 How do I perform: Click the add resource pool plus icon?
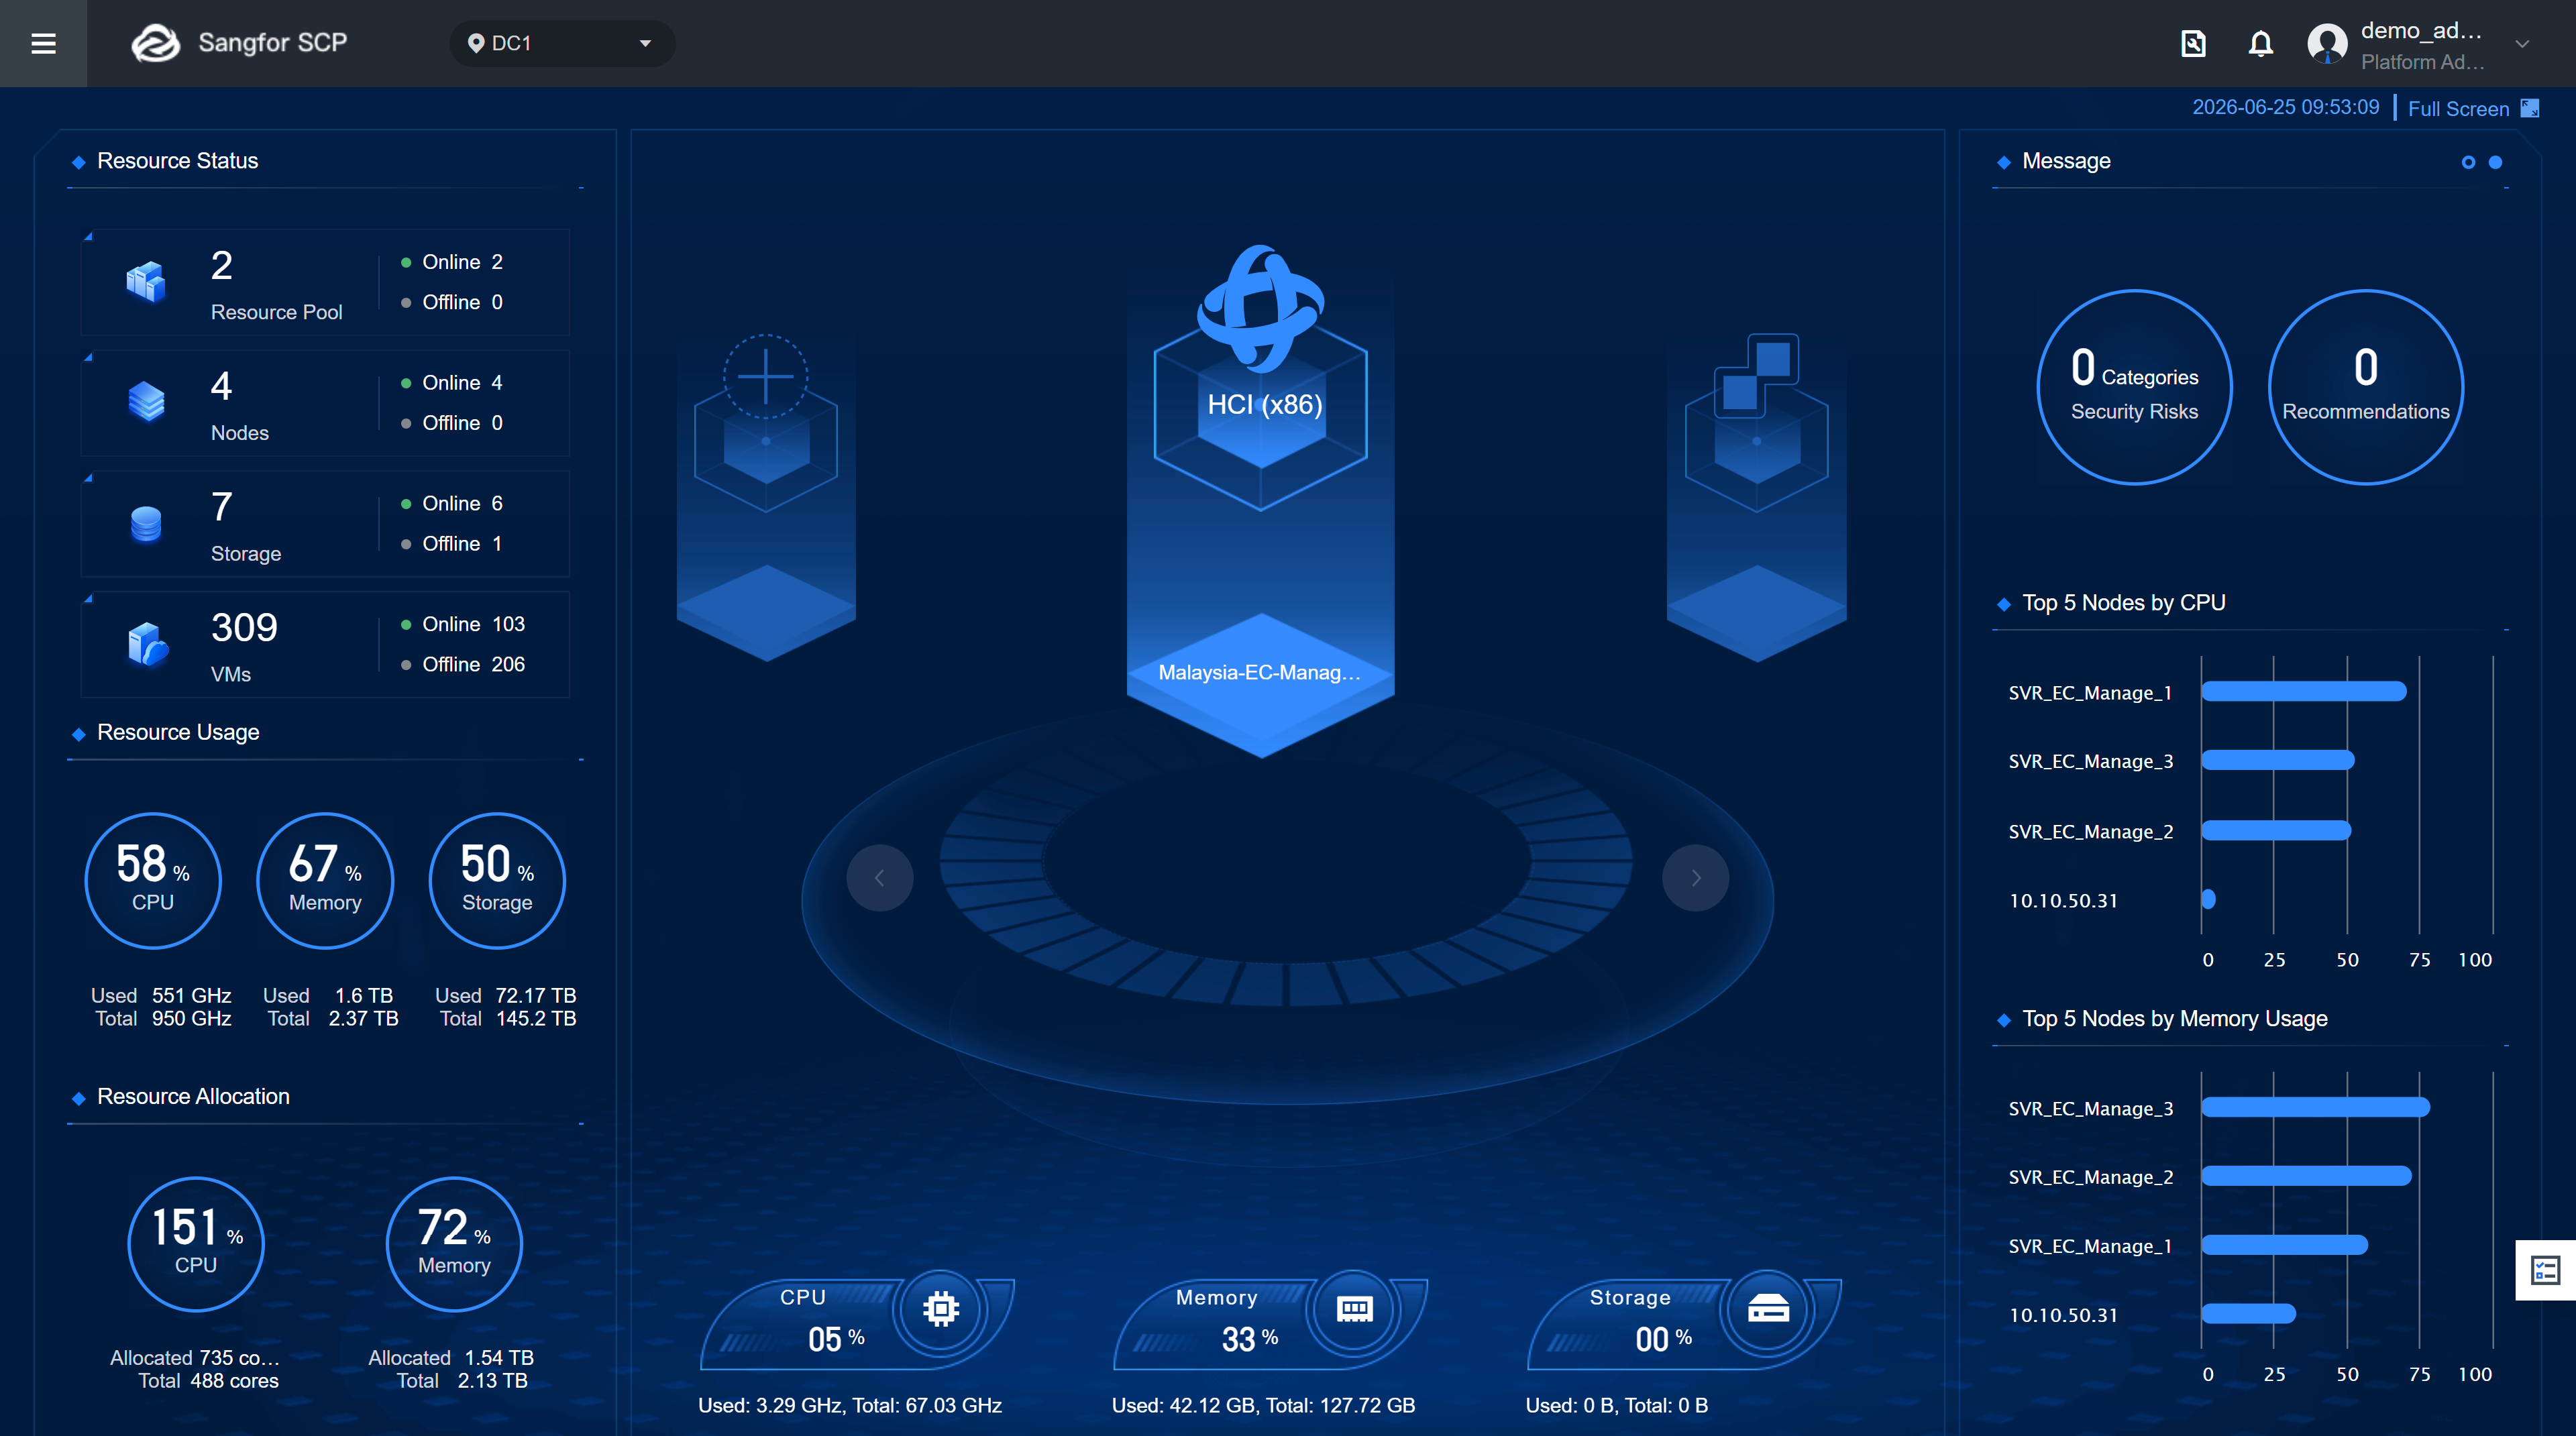765,377
